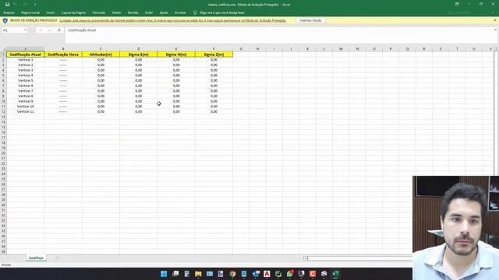The height and width of the screenshot is (280, 499).
Task: Open the Windows Start menu
Action: [x=164, y=274]
